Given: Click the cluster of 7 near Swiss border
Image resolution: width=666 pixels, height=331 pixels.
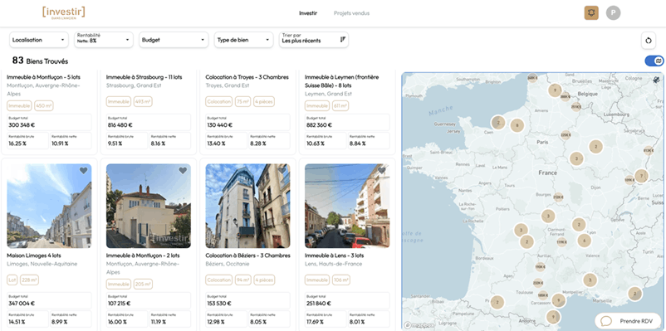Looking at the screenshot, I should pyautogui.click(x=641, y=176).
